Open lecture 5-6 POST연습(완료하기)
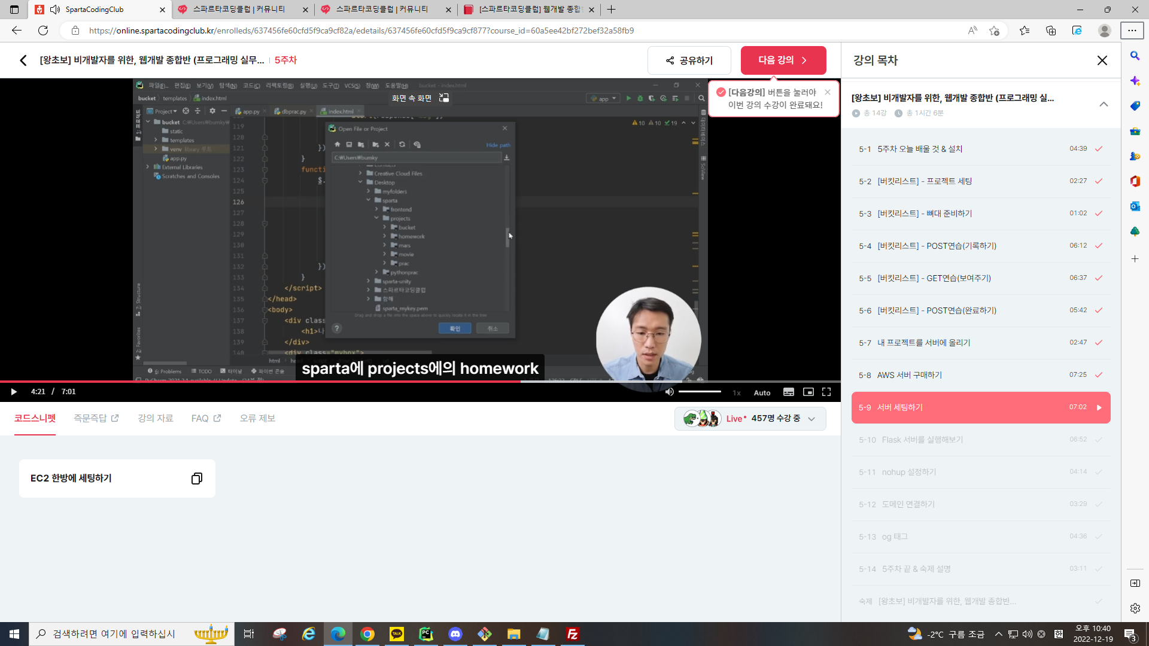Screen dimensions: 1149x646 pyautogui.click(x=981, y=310)
